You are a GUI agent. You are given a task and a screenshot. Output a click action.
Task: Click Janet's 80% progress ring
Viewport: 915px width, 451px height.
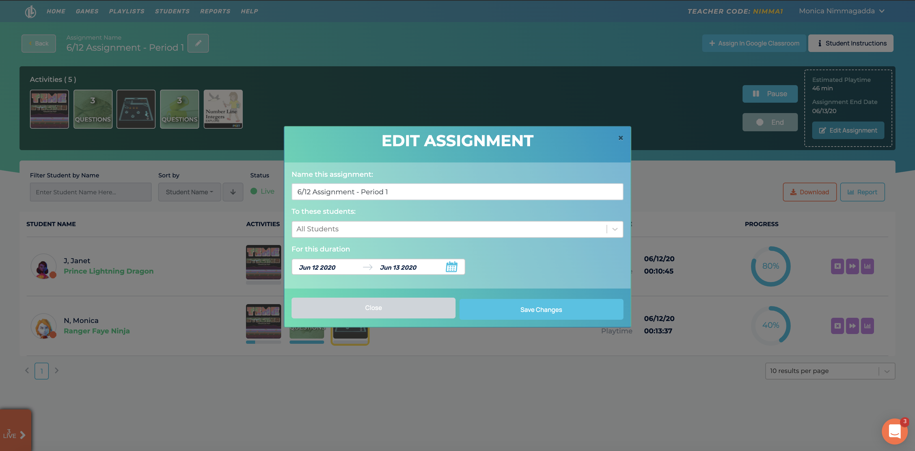pos(770,266)
